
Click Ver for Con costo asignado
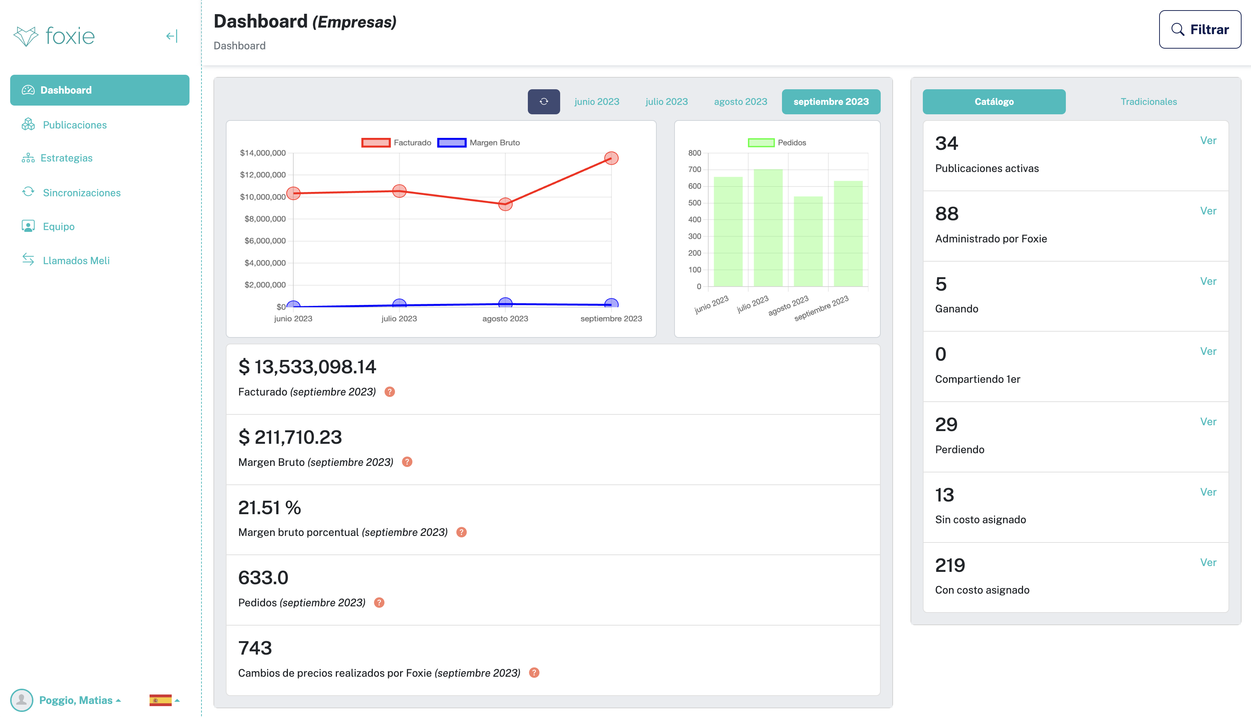coord(1208,563)
